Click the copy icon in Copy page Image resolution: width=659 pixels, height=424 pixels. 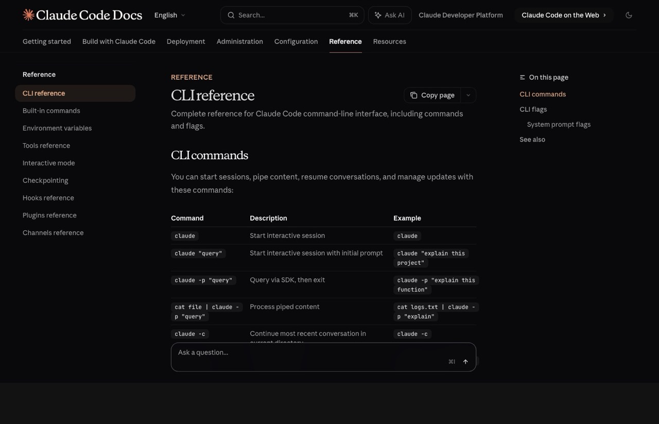(414, 95)
